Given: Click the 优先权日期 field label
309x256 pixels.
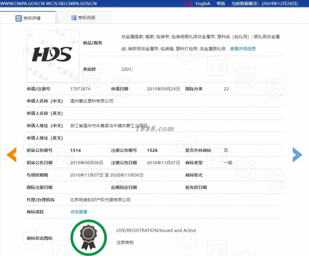Looking at the screenshot, I should 196,187.
